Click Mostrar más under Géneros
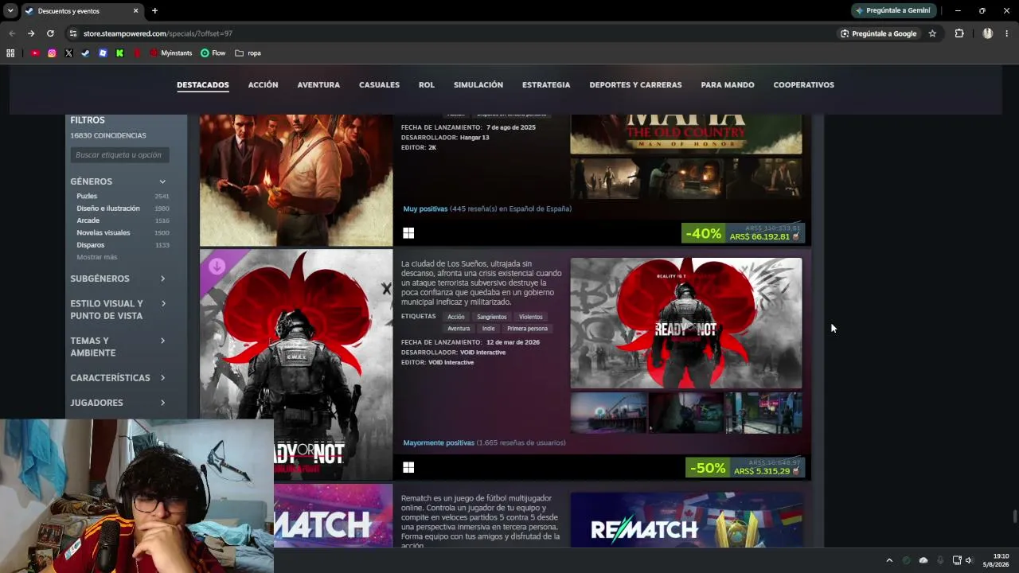 pos(97,257)
